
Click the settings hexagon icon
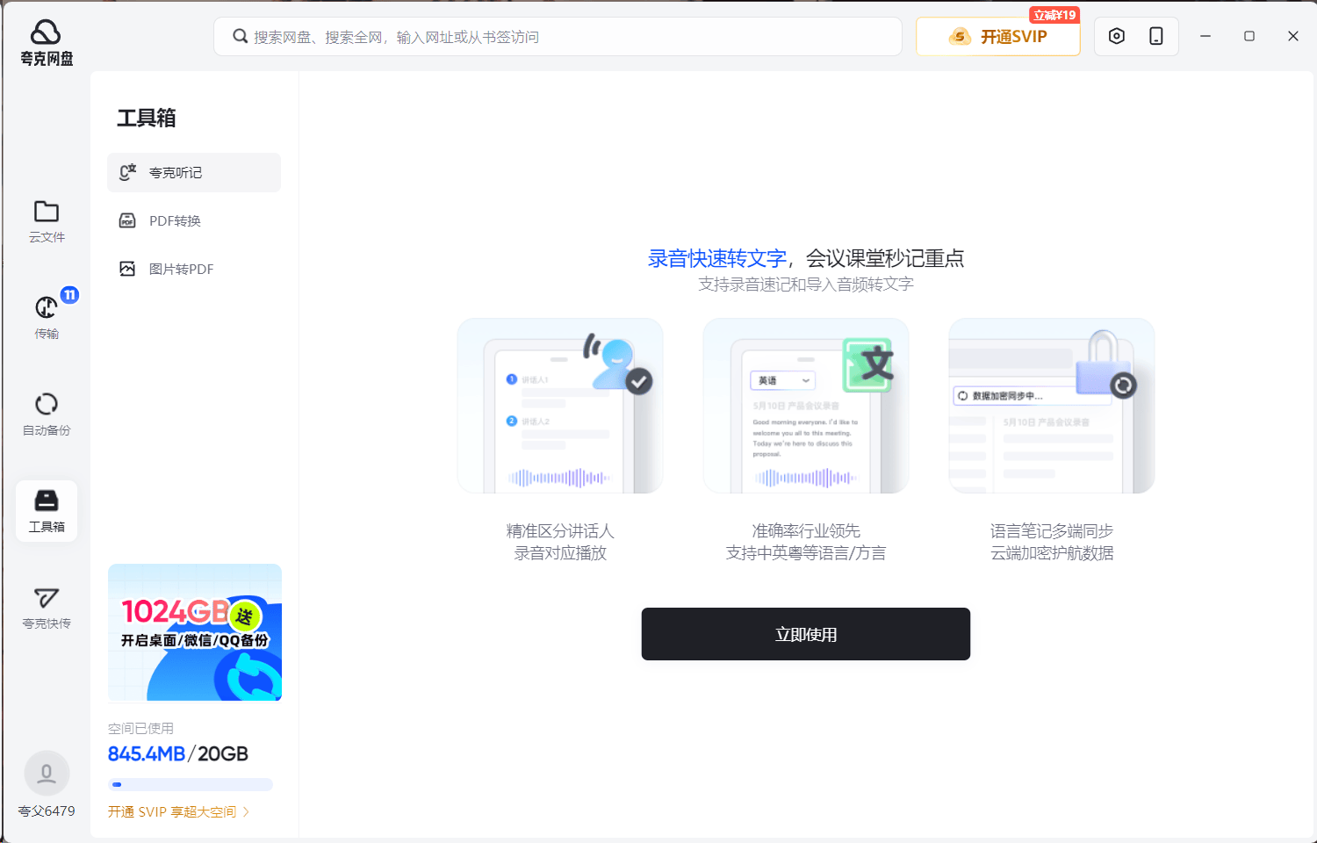[1117, 36]
